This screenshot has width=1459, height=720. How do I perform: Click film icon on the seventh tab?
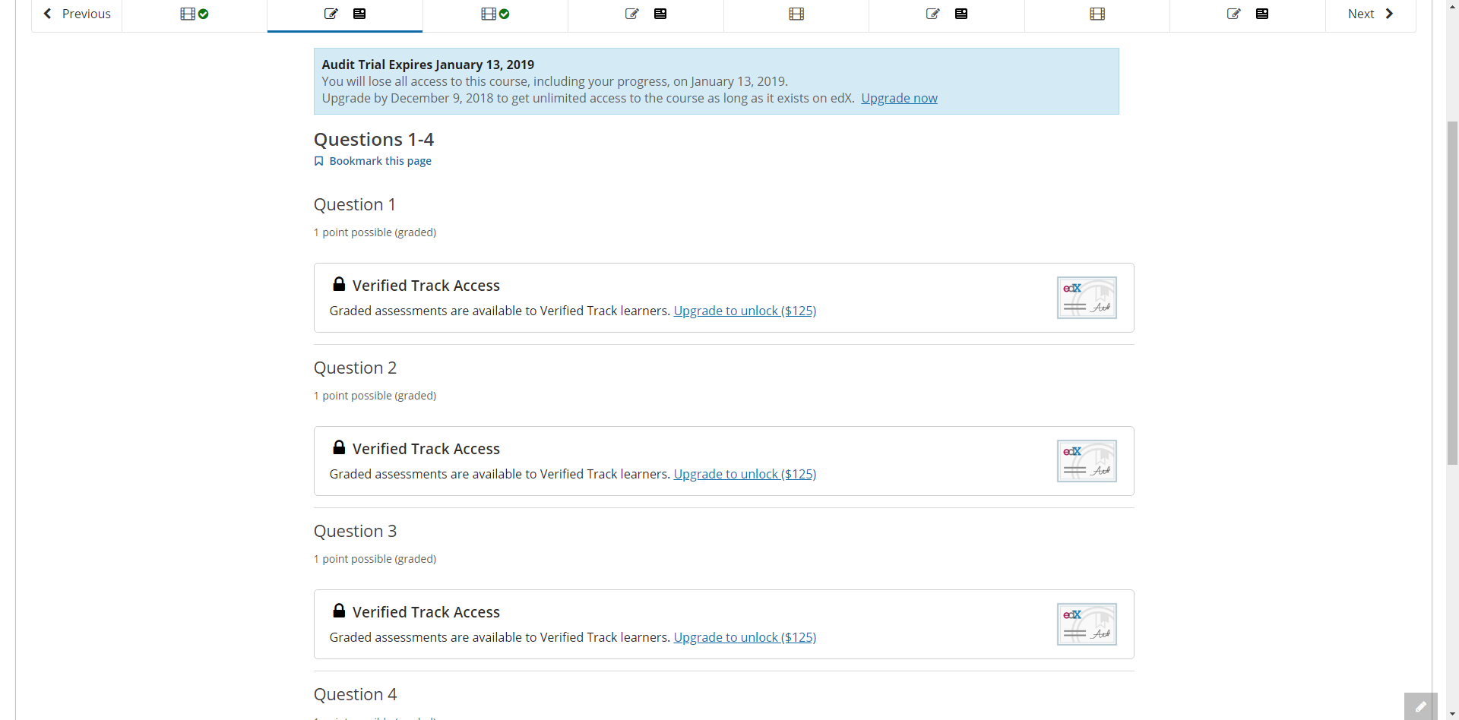point(1097,14)
